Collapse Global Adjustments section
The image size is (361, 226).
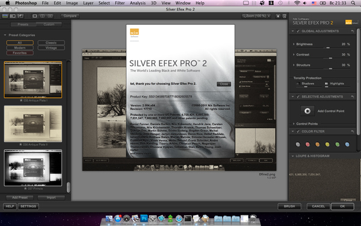tap(292, 31)
